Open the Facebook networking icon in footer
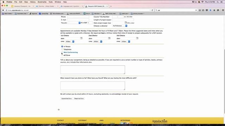Viewport: 225px width, 126px height. click(125, 123)
